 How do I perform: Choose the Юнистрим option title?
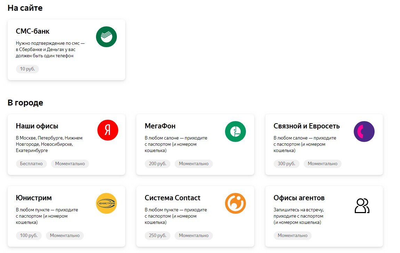point(34,198)
